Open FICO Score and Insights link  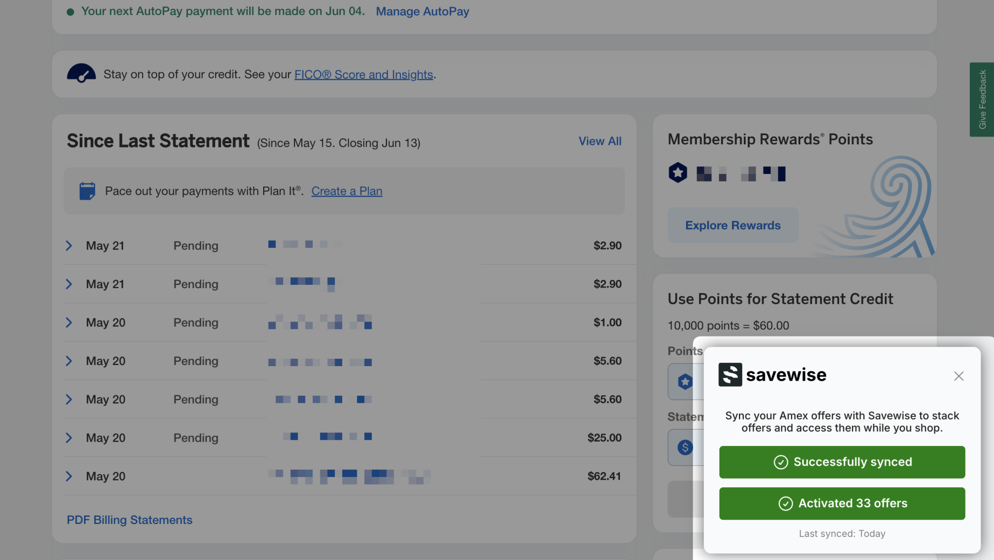(x=364, y=74)
